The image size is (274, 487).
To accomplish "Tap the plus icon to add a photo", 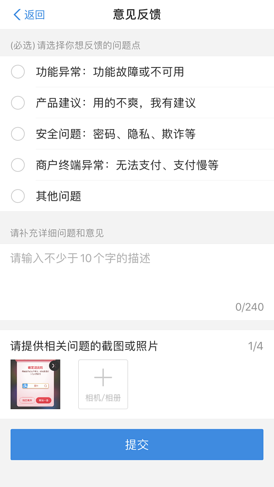I will [x=103, y=378].
